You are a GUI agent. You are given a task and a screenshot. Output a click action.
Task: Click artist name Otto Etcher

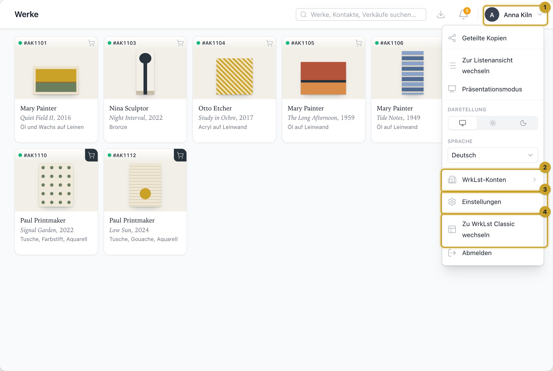coord(215,108)
